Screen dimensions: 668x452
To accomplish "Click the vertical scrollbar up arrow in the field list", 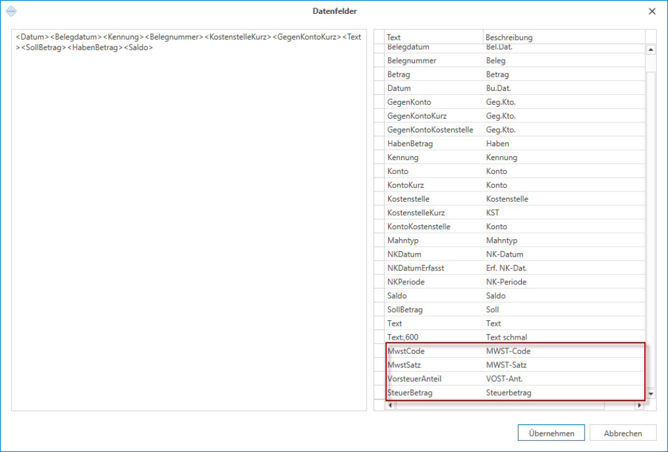I will coord(650,50).
